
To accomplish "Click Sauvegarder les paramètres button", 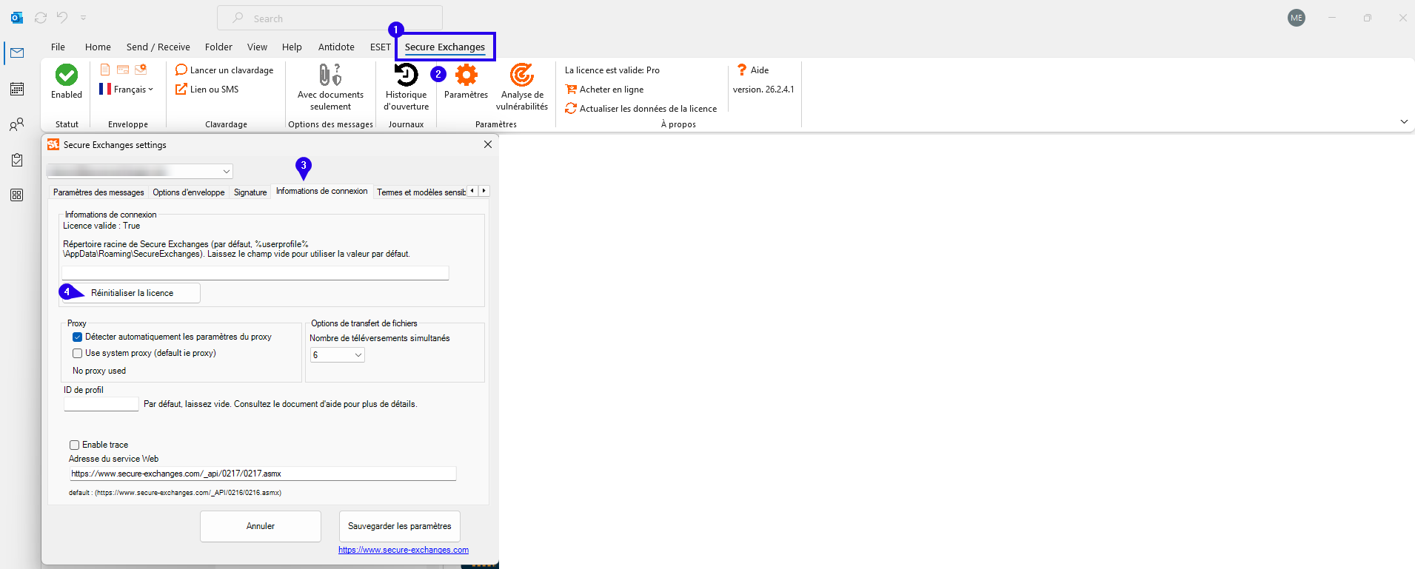I will click(x=400, y=526).
